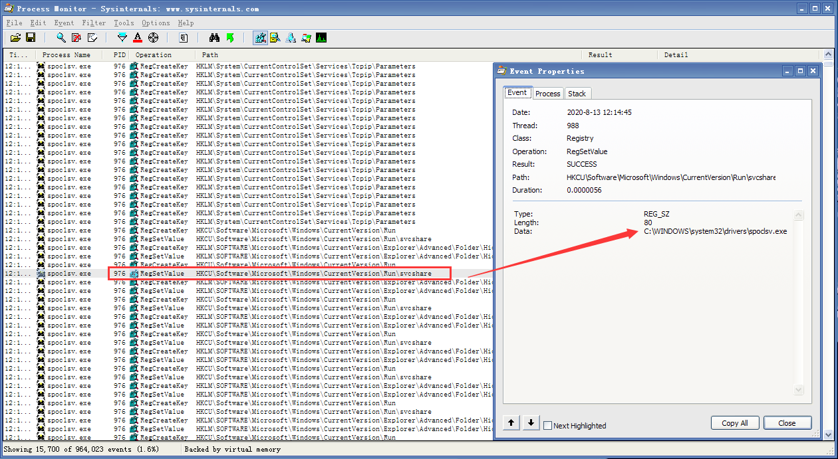Switch to the Event tab

(517, 93)
